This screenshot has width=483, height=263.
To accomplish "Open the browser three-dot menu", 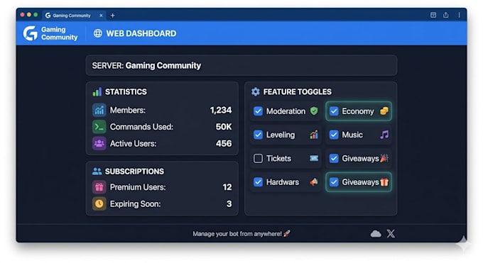I will point(459,15).
